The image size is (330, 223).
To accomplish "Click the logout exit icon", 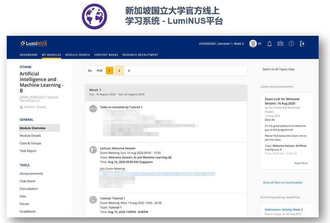I will pos(302,44).
